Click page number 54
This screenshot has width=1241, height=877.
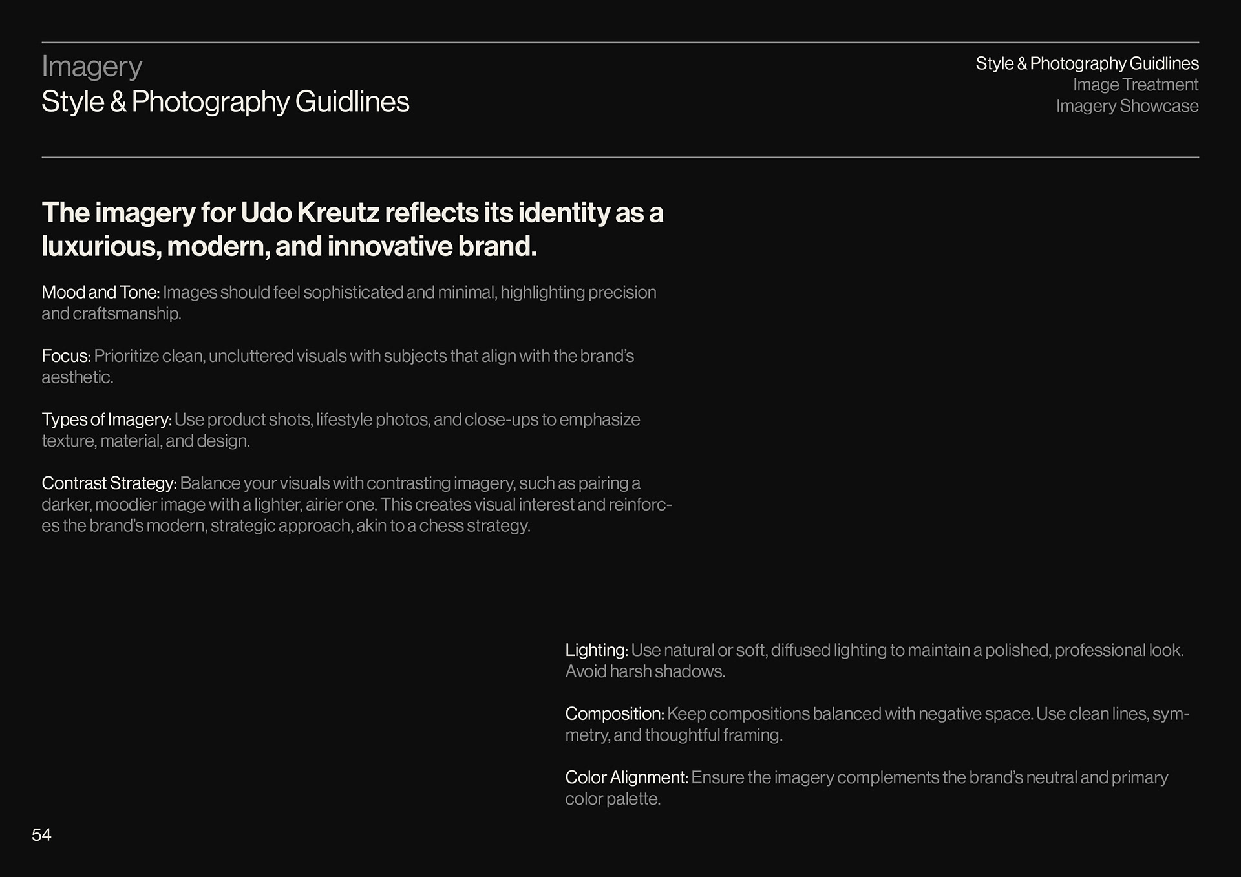41,835
